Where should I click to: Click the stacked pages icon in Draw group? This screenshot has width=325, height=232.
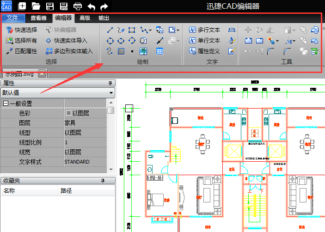(x=143, y=41)
